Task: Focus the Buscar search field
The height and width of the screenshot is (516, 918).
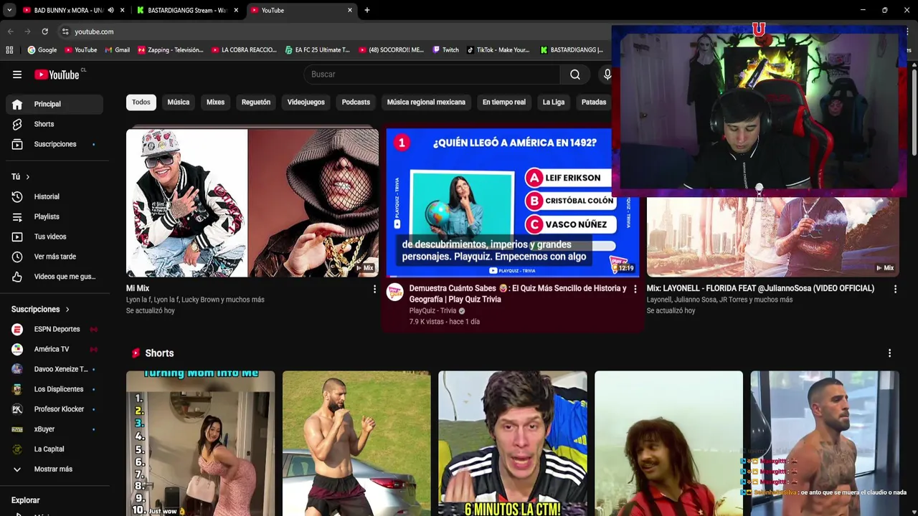Action: [x=432, y=75]
